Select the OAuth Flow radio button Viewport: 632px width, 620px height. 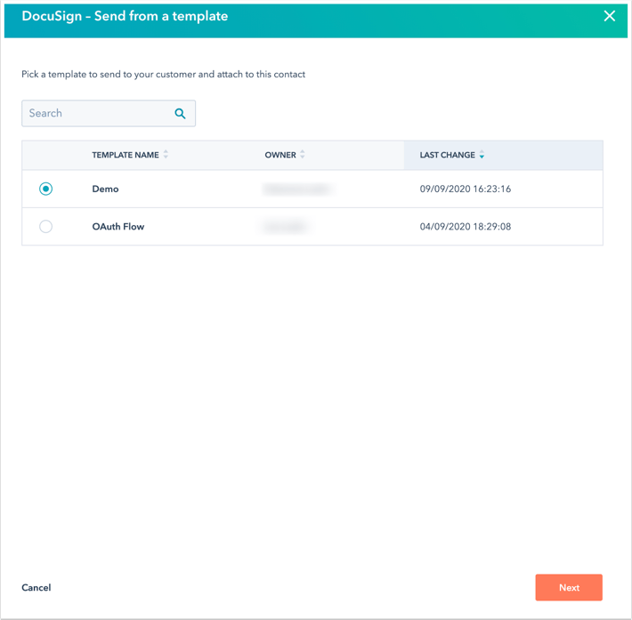(46, 227)
